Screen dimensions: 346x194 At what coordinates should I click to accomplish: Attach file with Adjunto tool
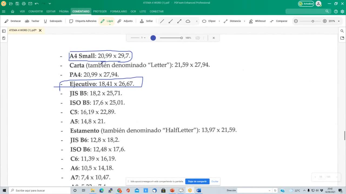[x=125, y=21]
